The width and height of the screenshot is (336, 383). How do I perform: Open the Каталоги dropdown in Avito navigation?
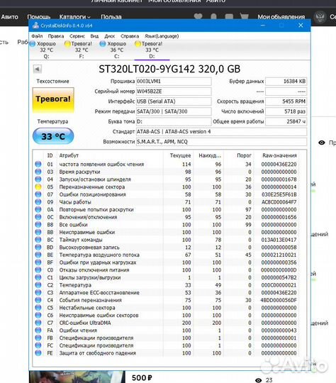tap(74, 17)
